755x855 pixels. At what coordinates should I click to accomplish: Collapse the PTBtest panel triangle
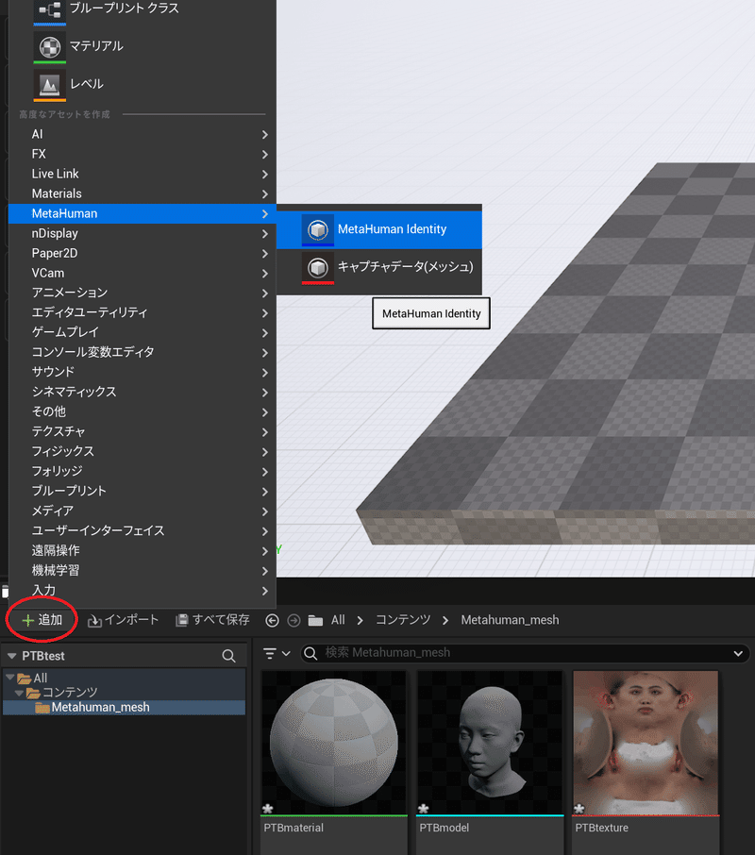coord(12,656)
